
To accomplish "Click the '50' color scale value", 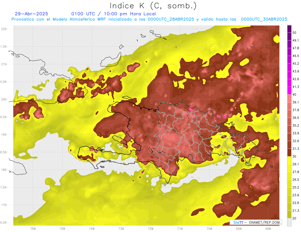I will pyautogui.click(x=295, y=33).
